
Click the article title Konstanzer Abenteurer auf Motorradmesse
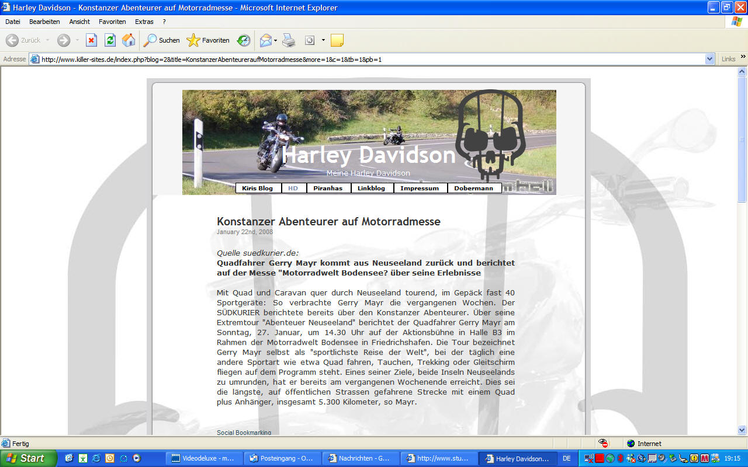tap(328, 222)
